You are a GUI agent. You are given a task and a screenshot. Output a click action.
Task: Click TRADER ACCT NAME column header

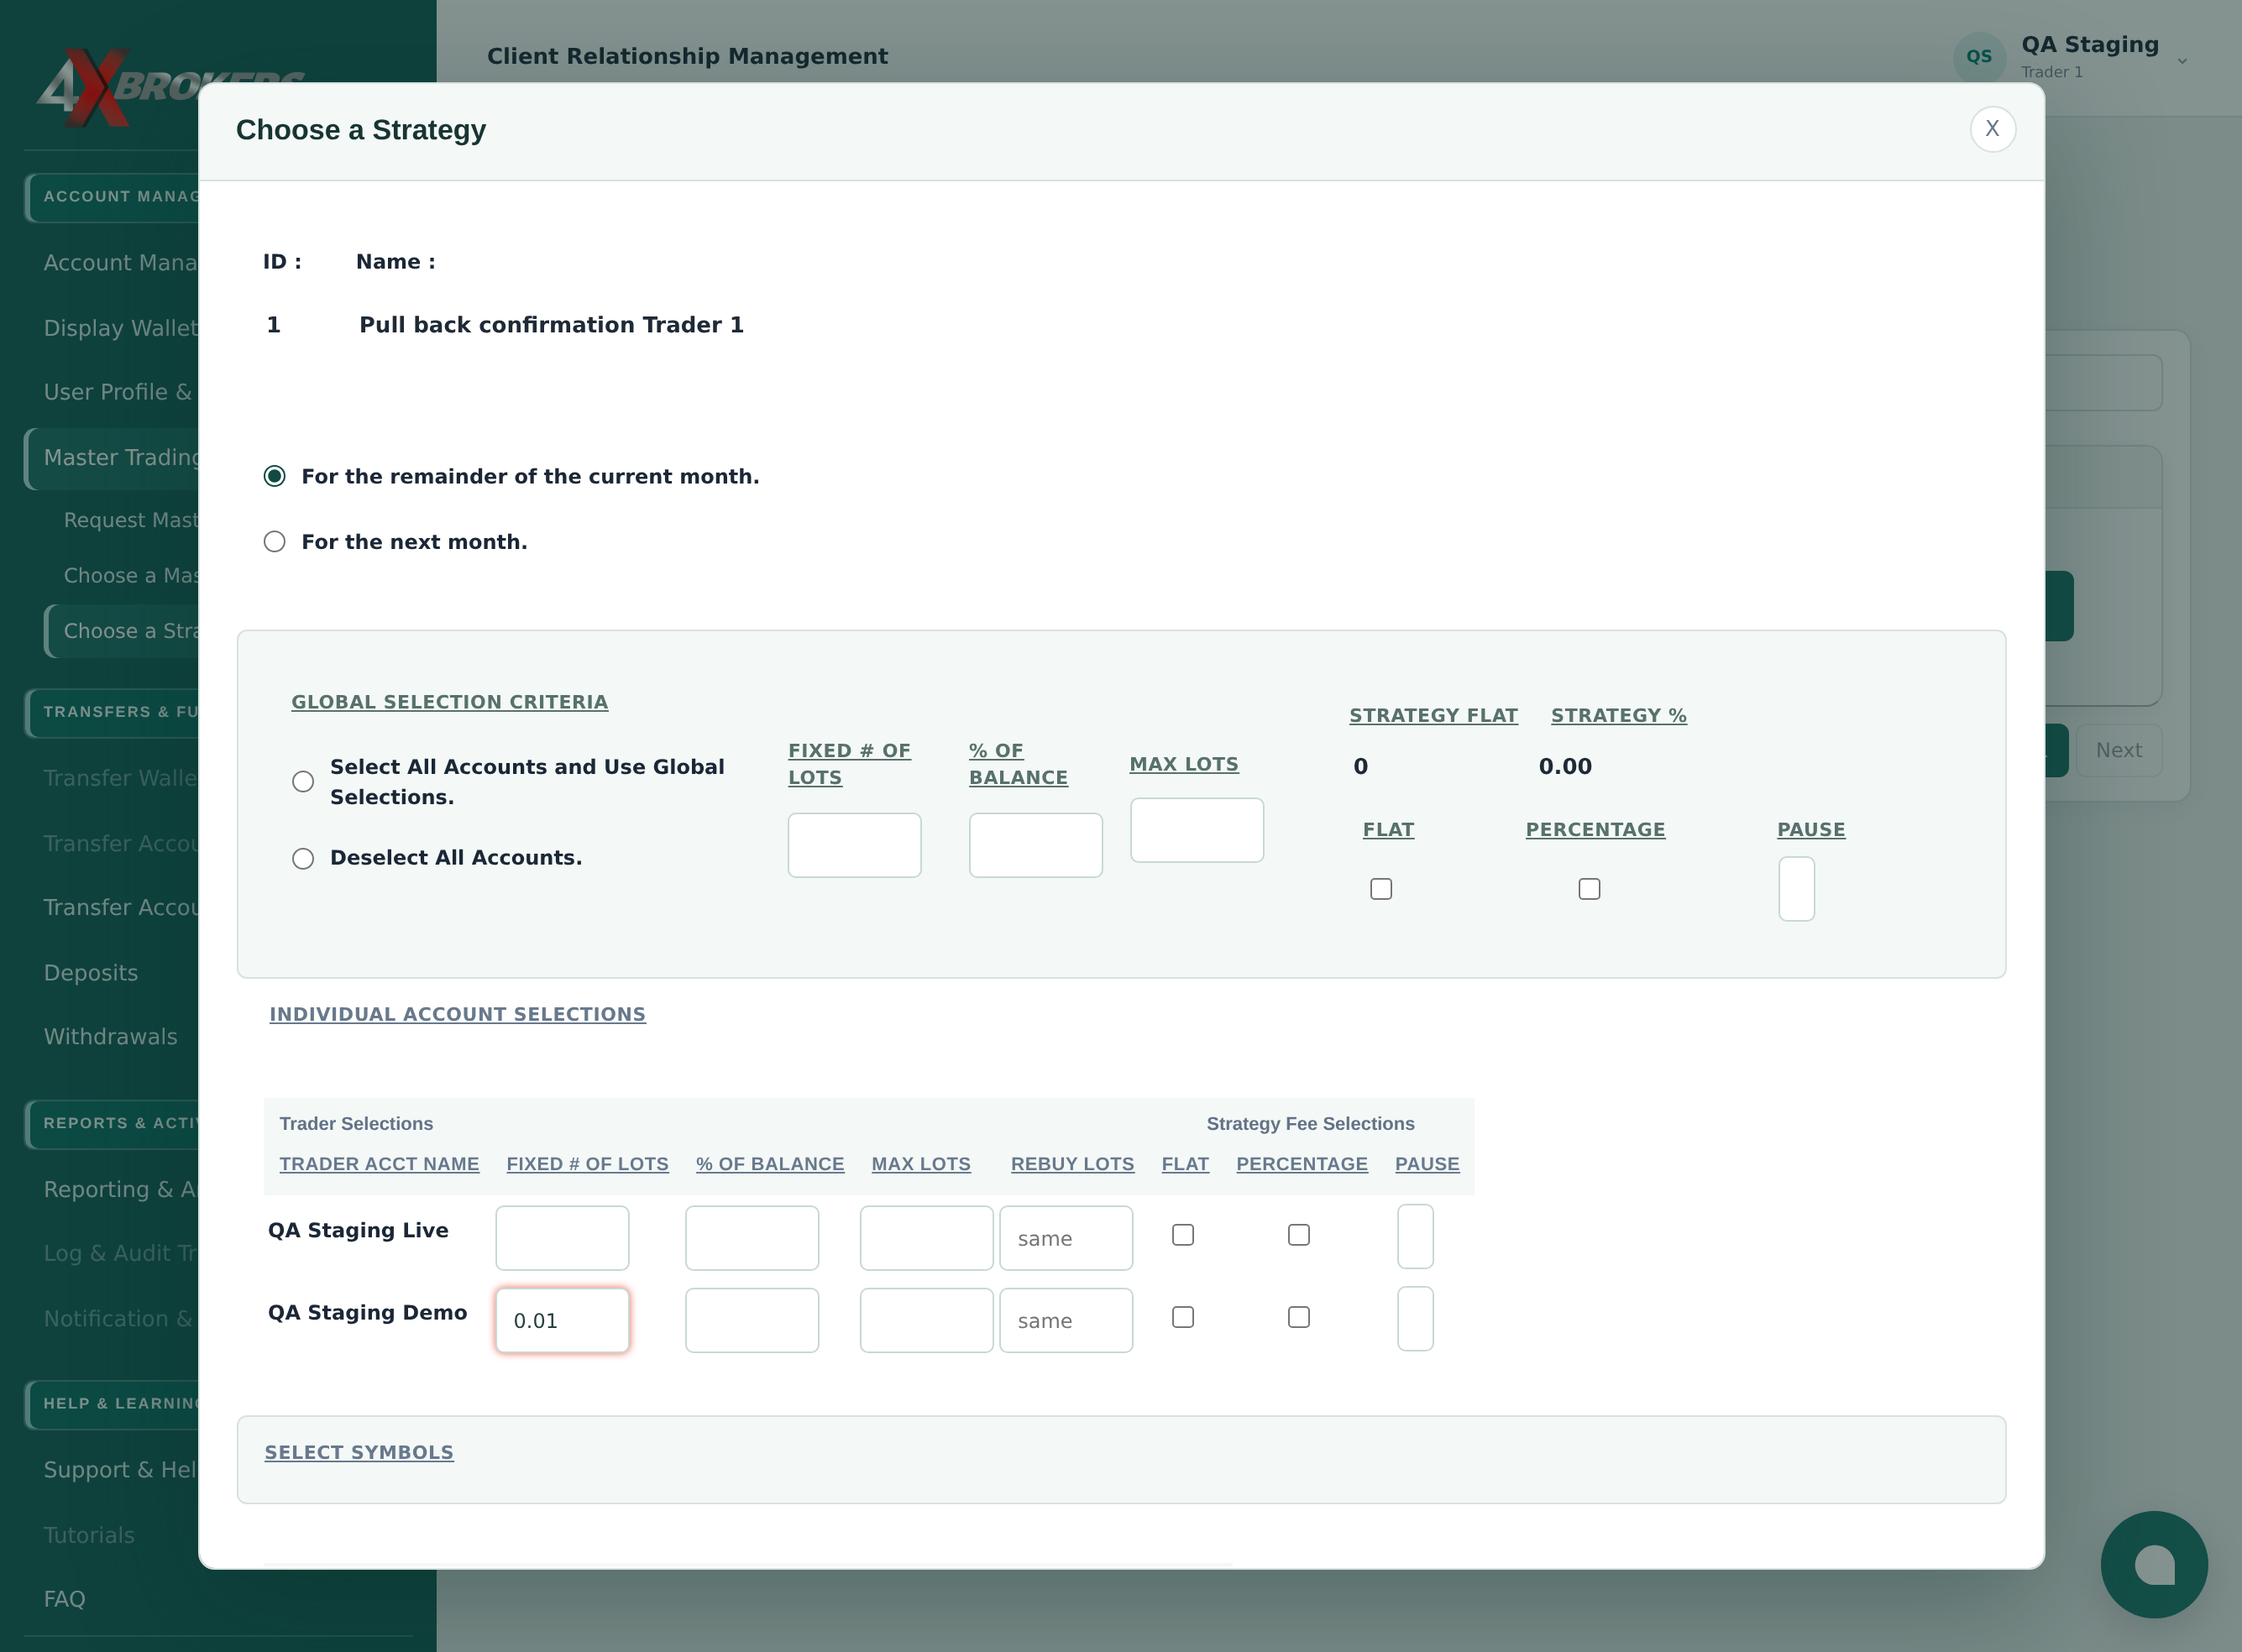[380, 1164]
